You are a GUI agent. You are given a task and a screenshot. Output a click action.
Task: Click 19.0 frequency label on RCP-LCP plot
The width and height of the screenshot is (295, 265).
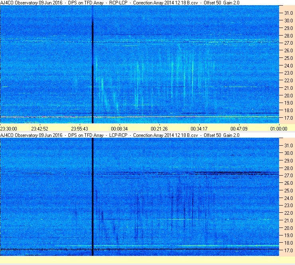tap(289, 103)
